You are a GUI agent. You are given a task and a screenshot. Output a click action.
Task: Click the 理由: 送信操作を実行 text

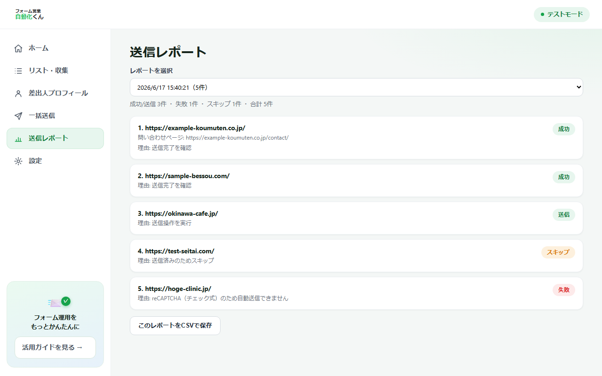tap(165, 223)
